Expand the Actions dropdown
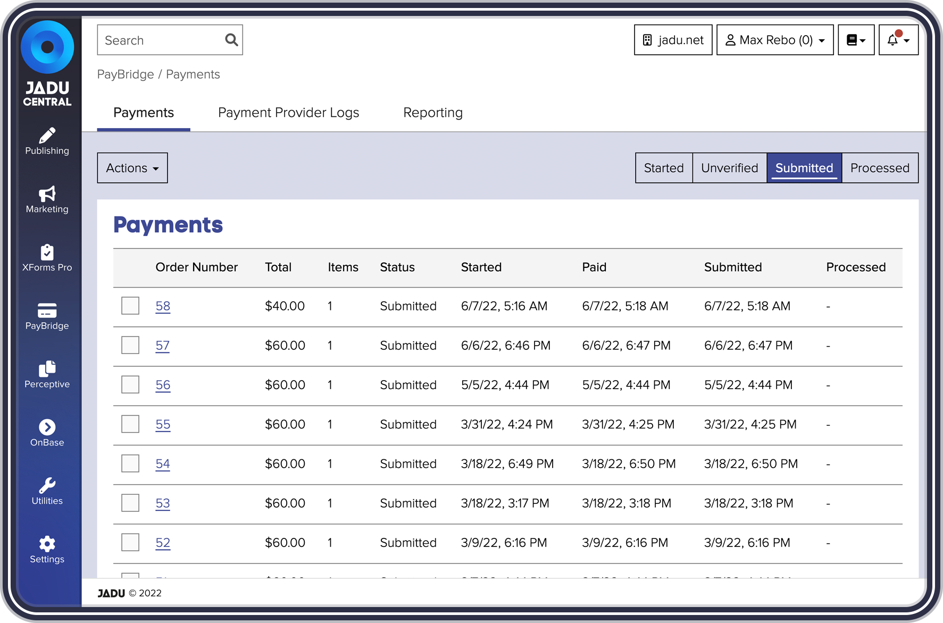The image size is (943, 623). point(132,168)
